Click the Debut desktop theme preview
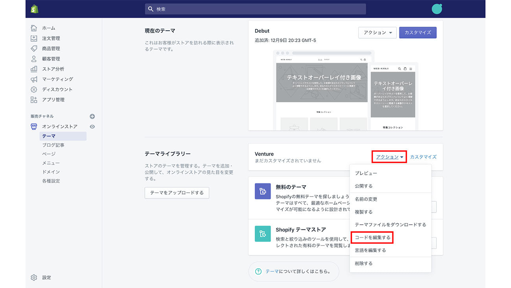The height and width of the screenshot is (288, 511). click(322, 90)
